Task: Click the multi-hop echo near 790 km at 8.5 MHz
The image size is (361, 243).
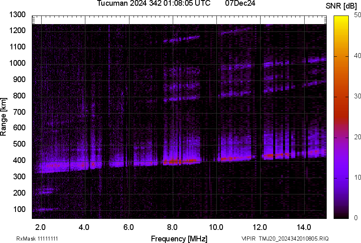Action: 181,99
